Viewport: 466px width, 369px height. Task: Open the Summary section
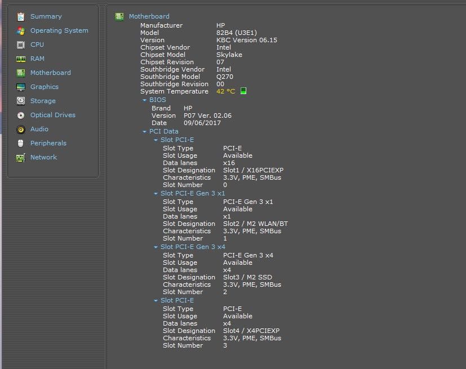pyautogui.click(x=46, y=16)
